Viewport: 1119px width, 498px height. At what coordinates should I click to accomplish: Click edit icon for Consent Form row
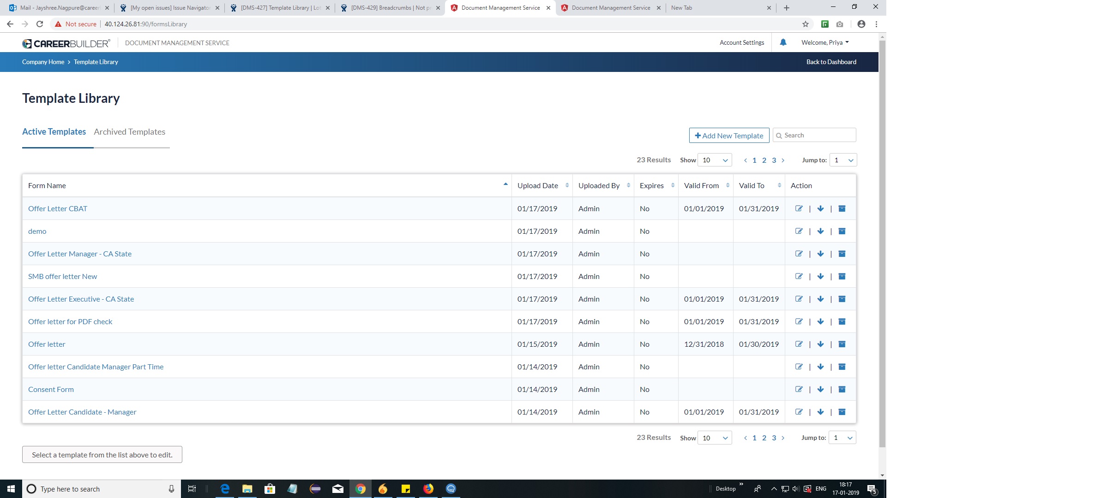pyautogui.click(x=799, y=389)
